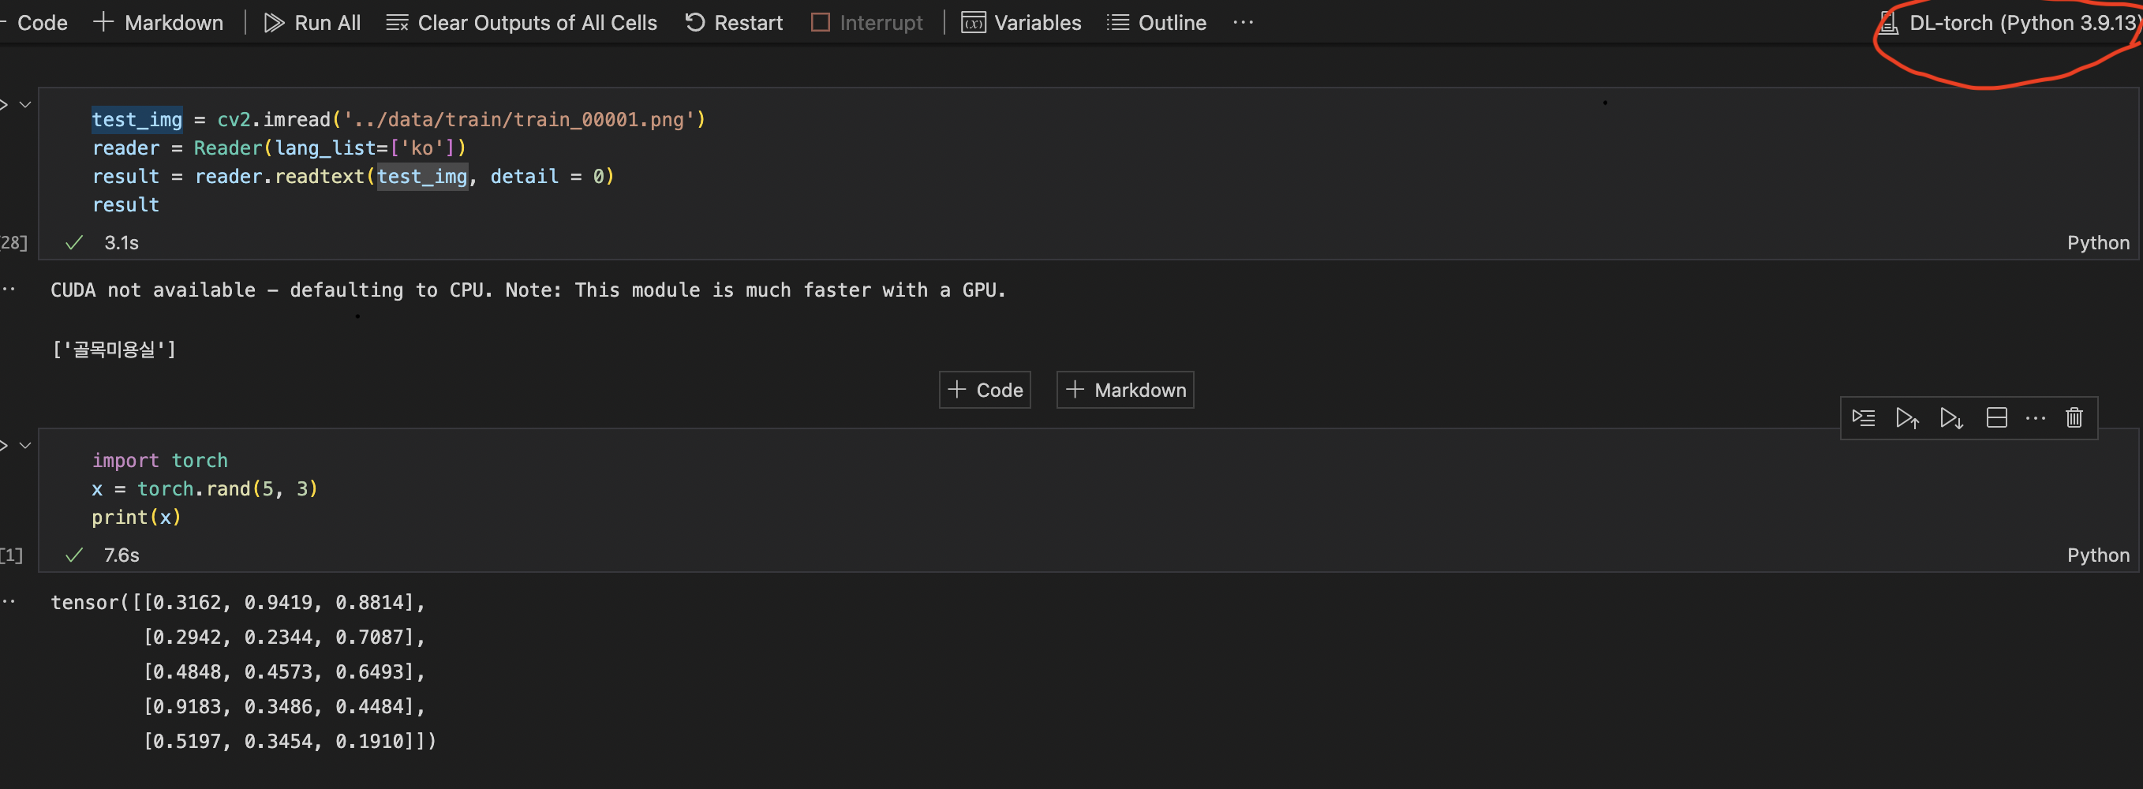
Task: Restart the notebook kernel
Action: coord(733,22)
